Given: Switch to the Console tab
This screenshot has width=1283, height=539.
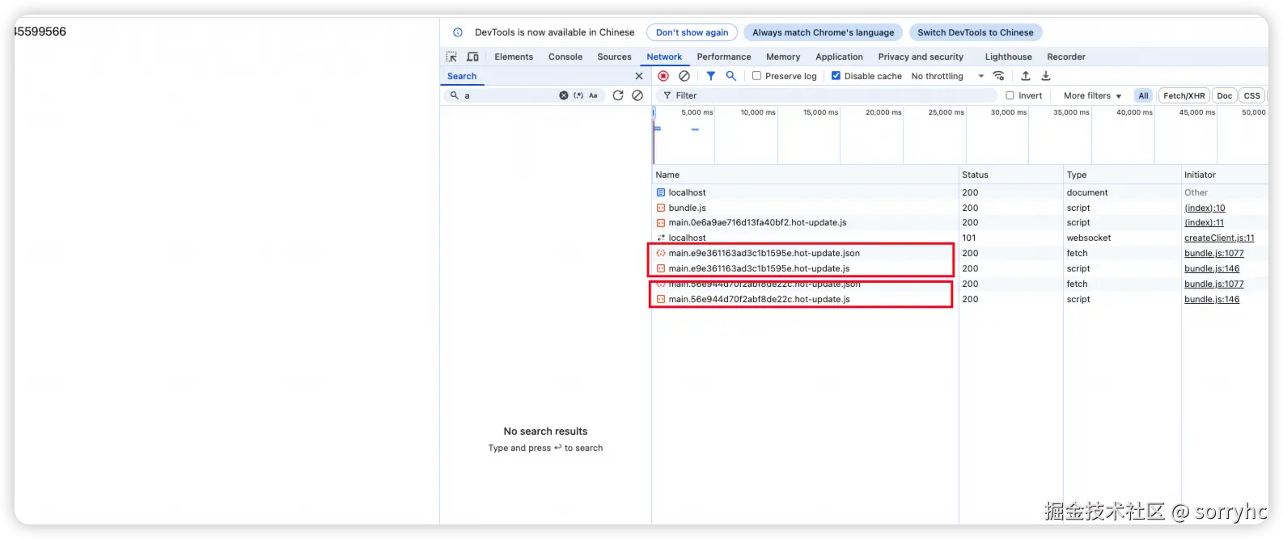Looking at the screenshot, I should point(565,57).
